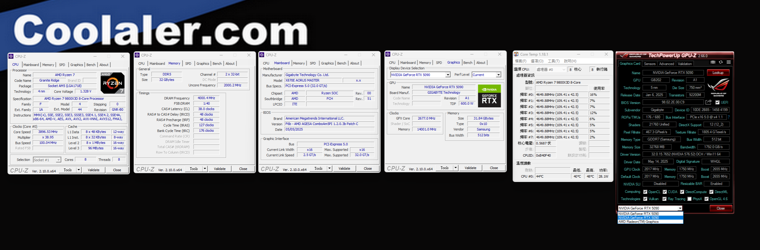This screenshot has height=250, width=760.
Task: Switch to the Sensors tab in GPU-Z
Action: point(650,64)
